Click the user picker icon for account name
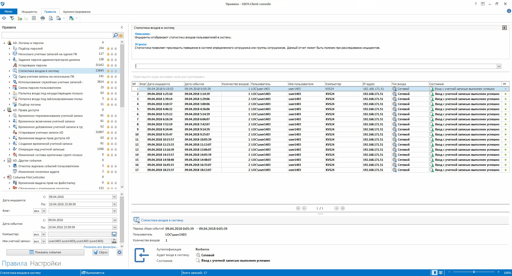This screenshot has width=512, height=276. coord(114,241)
